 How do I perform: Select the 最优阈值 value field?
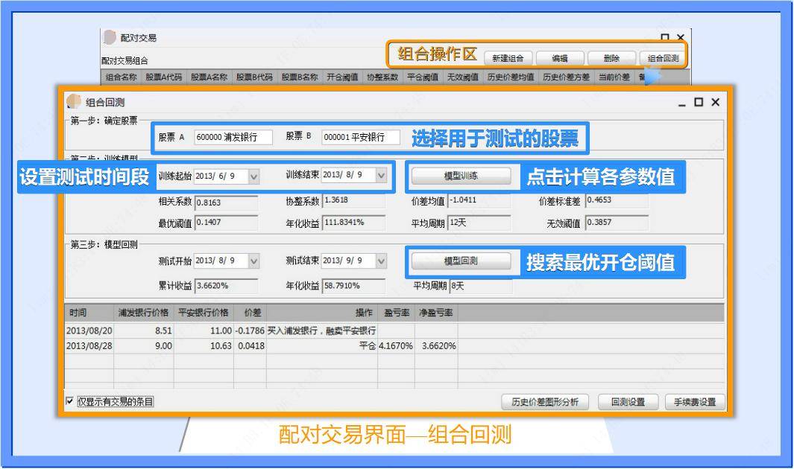tap(227, 223)
